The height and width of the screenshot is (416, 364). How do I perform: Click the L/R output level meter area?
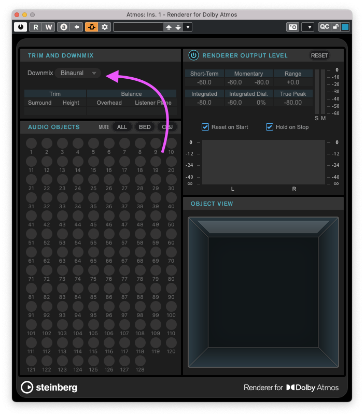coord(263,162)
